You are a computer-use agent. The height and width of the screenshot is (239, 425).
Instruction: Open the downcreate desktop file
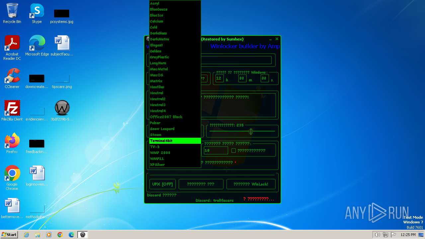[37, 81]
